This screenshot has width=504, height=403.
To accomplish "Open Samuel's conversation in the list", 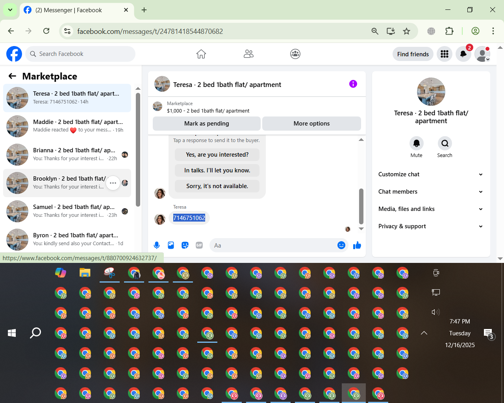I will [67, 211].
